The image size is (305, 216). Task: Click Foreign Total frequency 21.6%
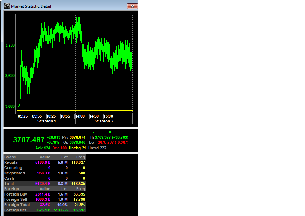[80, 205]
